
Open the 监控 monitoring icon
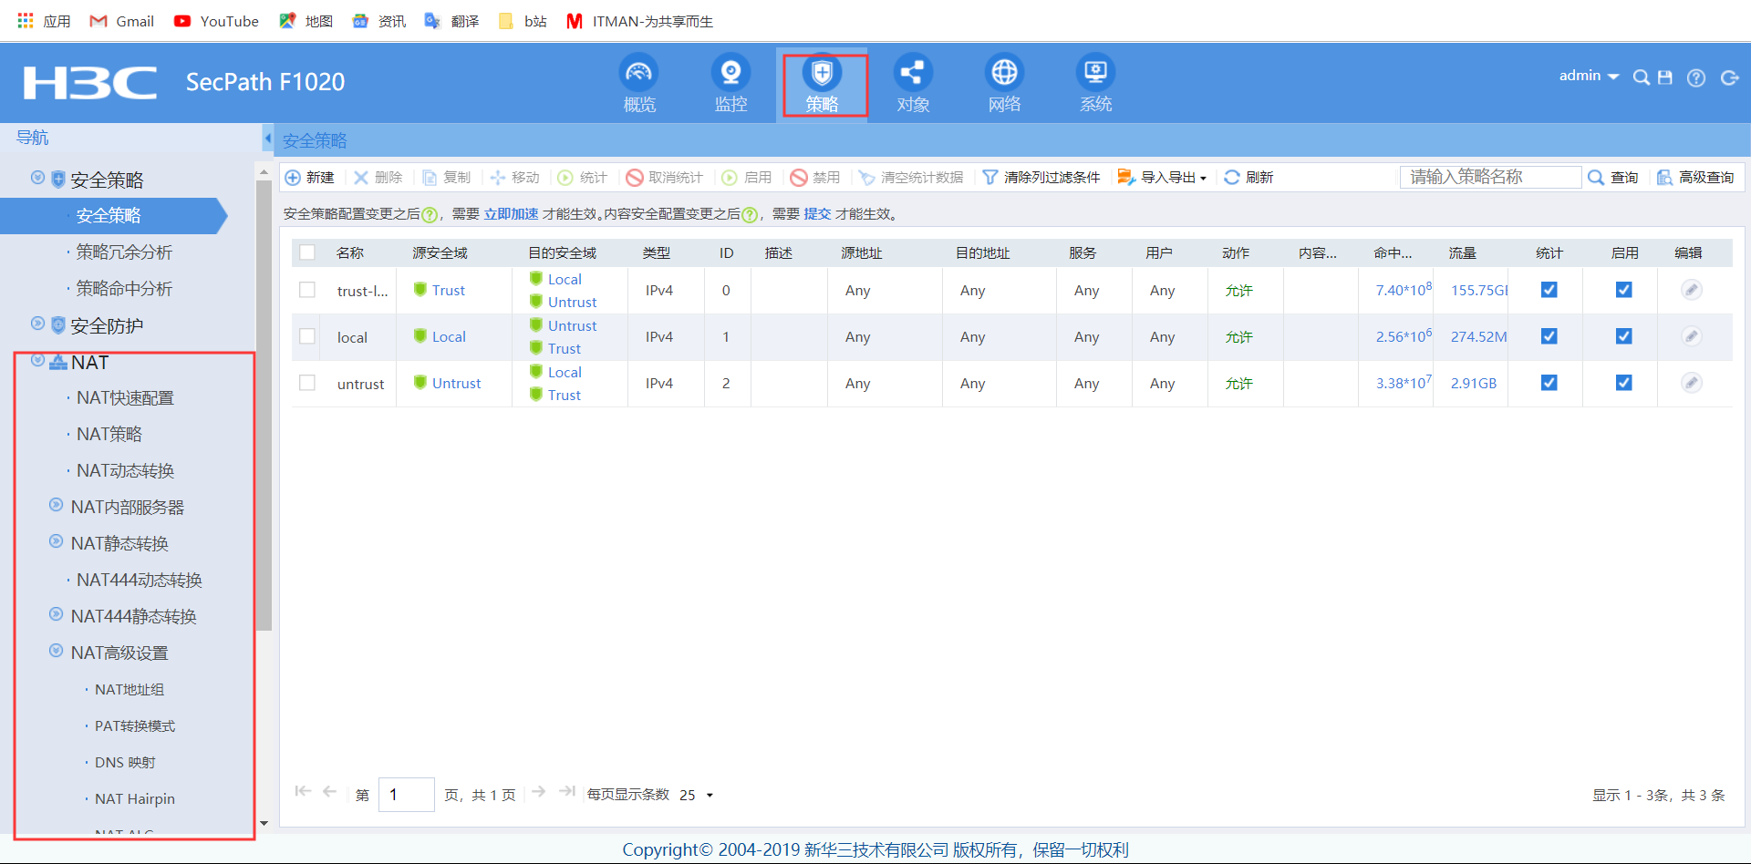(730, 74)
